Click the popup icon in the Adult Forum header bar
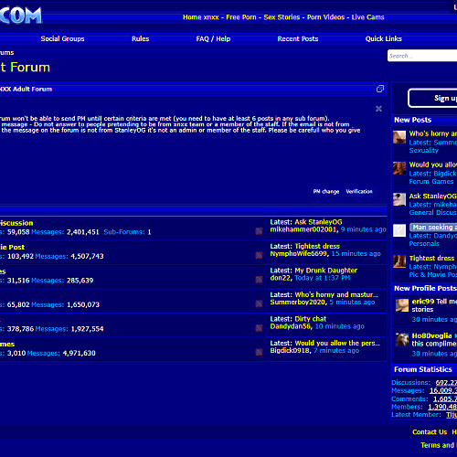The width and height of the screenshot is (457, 457). 380,89
